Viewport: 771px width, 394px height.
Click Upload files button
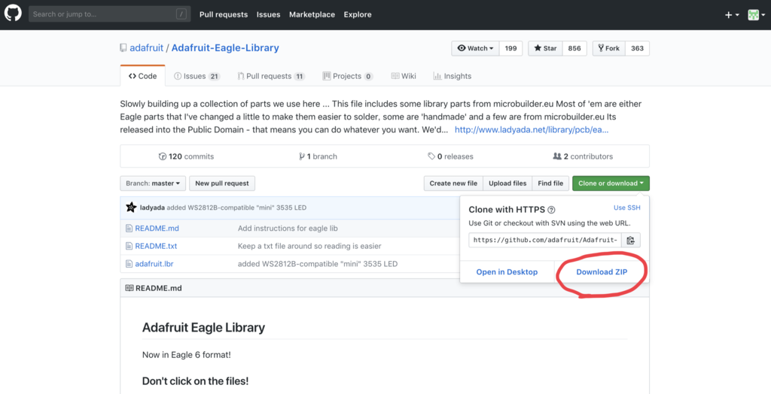pos(507,183)
